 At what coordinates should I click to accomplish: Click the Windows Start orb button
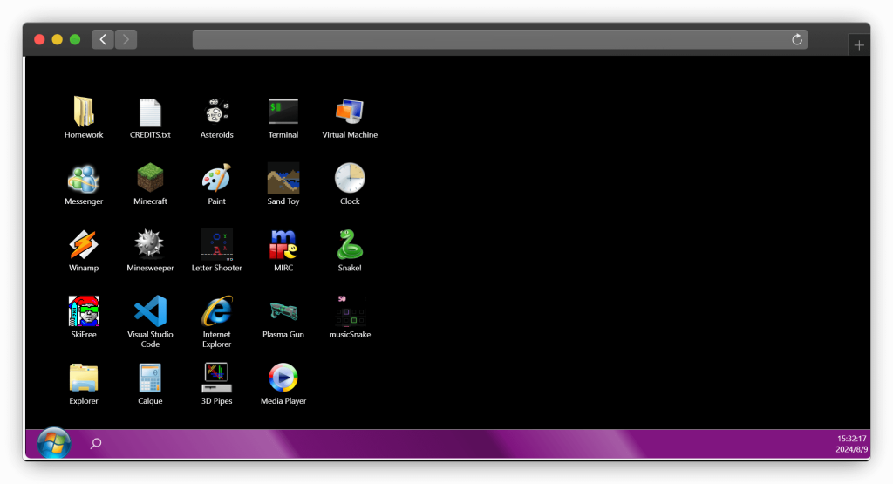coord(54,443)
